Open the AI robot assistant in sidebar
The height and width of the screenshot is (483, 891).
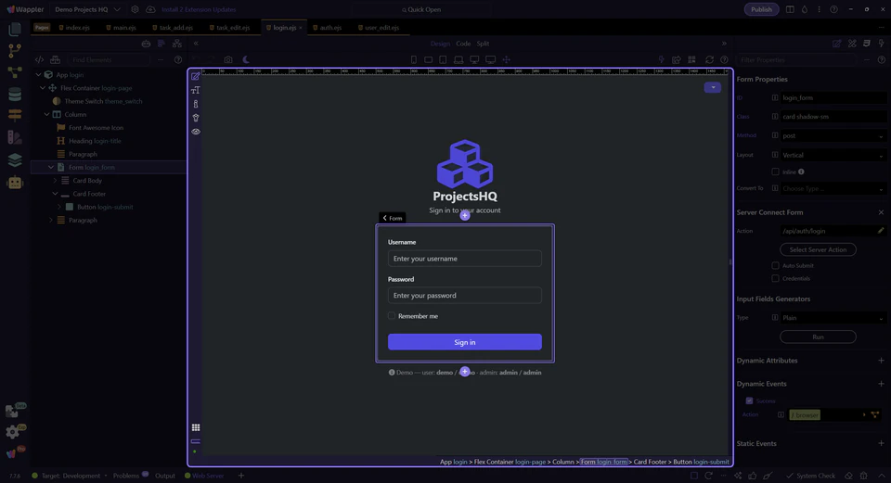click(x=15, y=183)
